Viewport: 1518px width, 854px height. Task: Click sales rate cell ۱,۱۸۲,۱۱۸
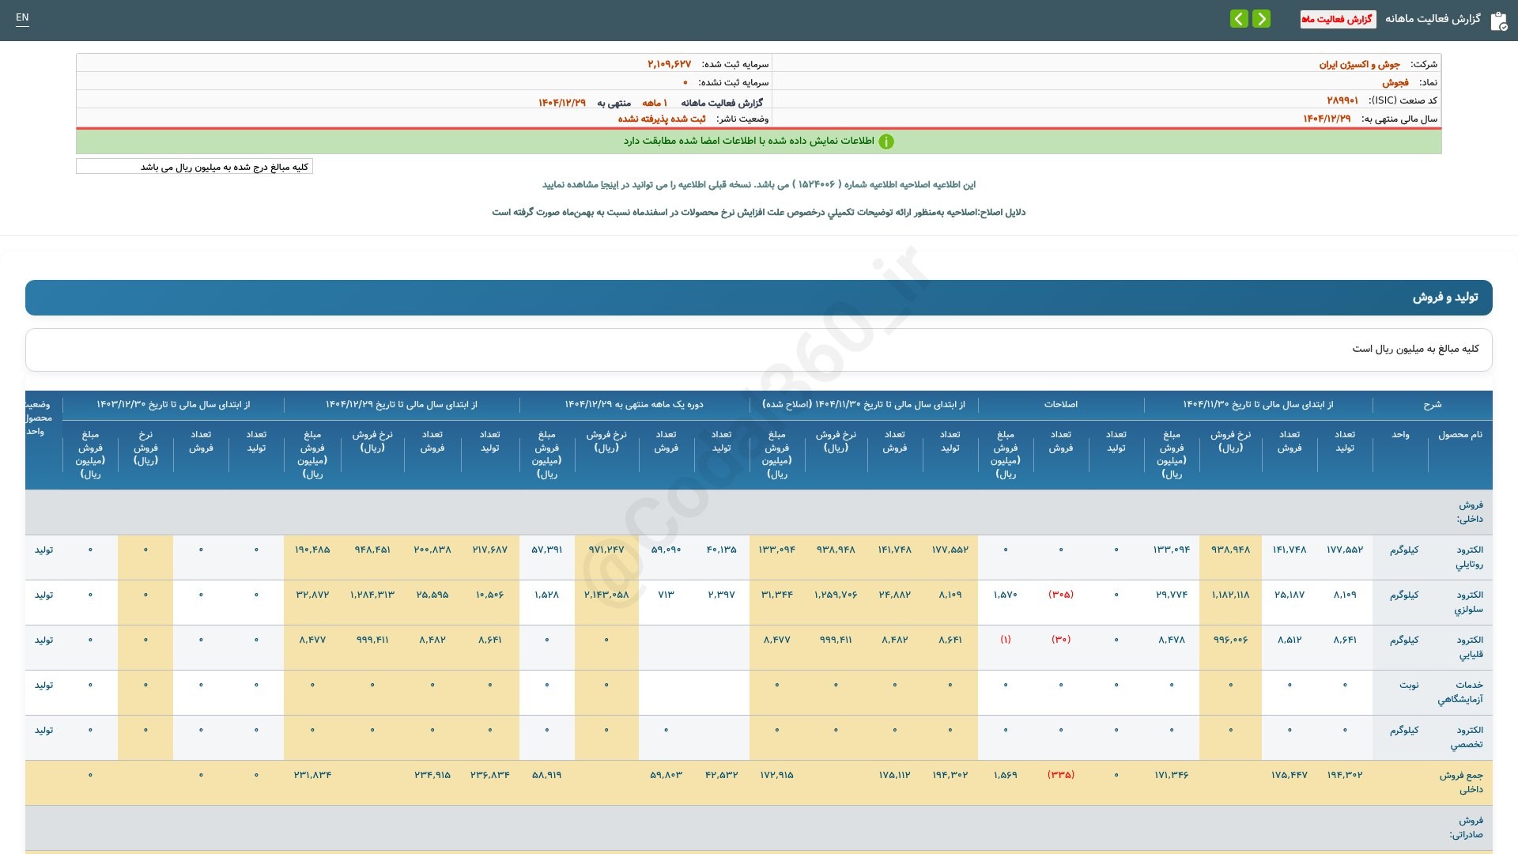pyautogui.click(x=1231, y=595)
